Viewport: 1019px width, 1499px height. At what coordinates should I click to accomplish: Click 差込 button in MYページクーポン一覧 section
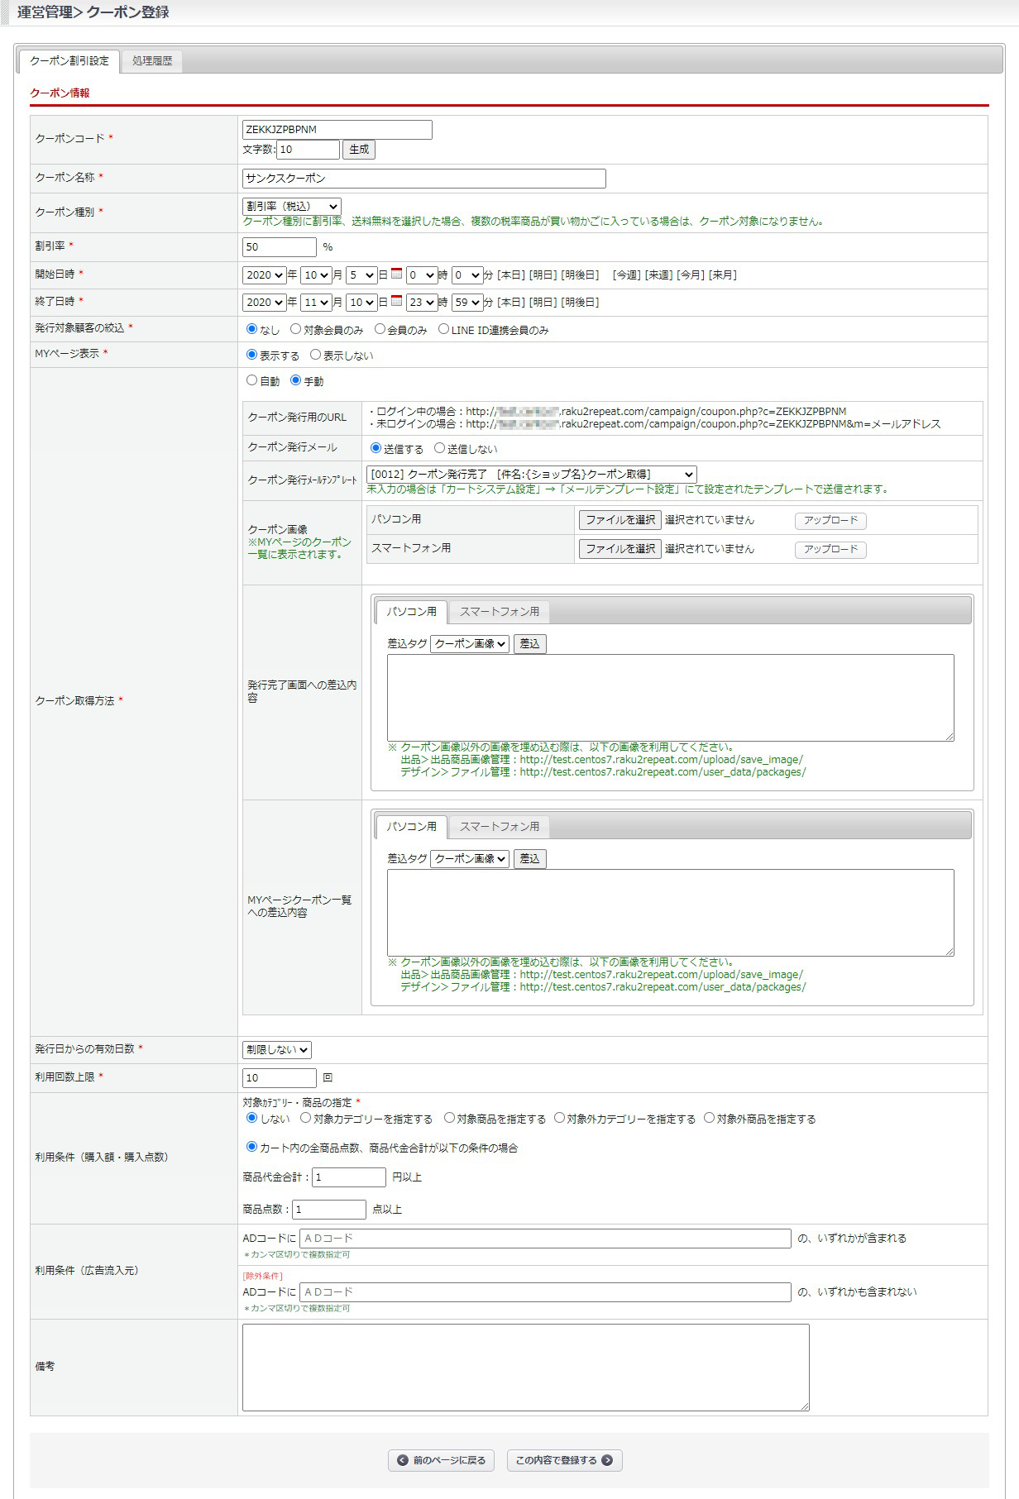[530, 859]
